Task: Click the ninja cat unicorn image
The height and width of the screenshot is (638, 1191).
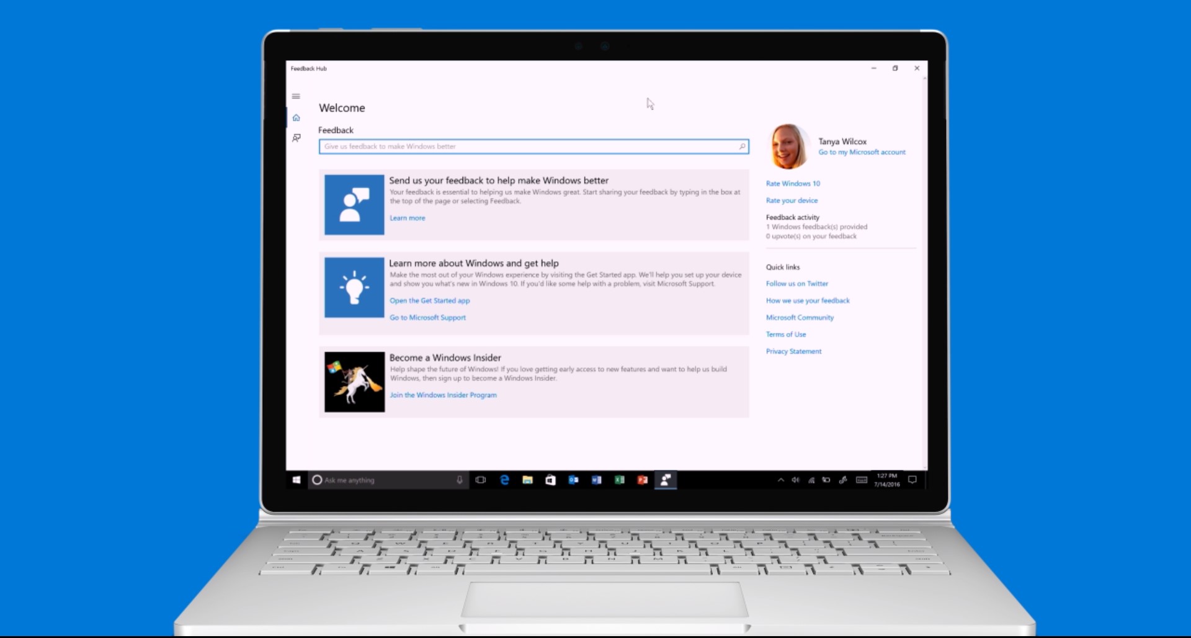Action: (x=354, y=382)
